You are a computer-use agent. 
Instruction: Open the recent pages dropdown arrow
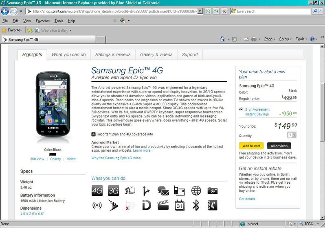click(21, 11)
